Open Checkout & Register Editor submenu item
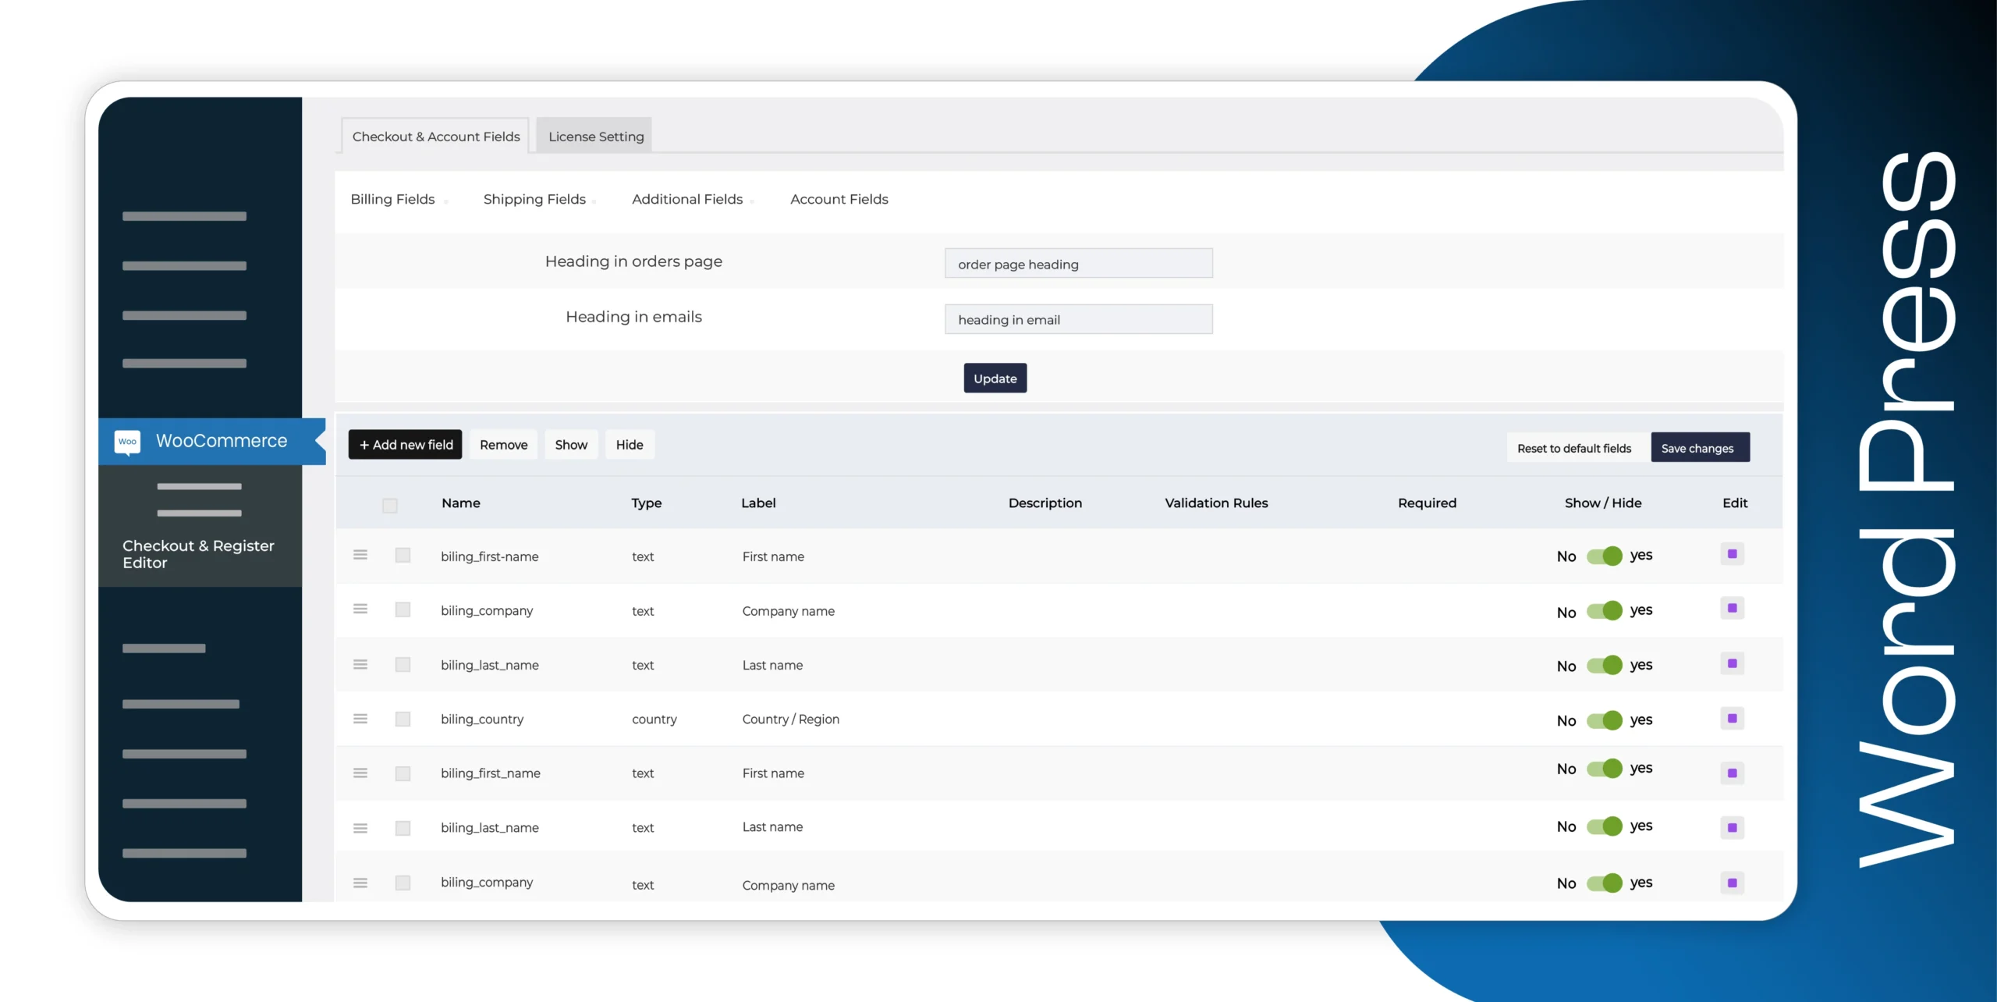 coord(199,554)
